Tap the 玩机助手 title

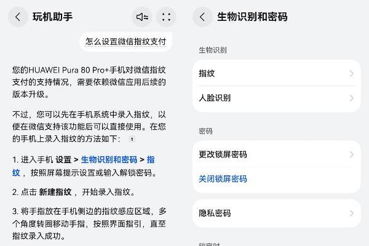point(52,17)
